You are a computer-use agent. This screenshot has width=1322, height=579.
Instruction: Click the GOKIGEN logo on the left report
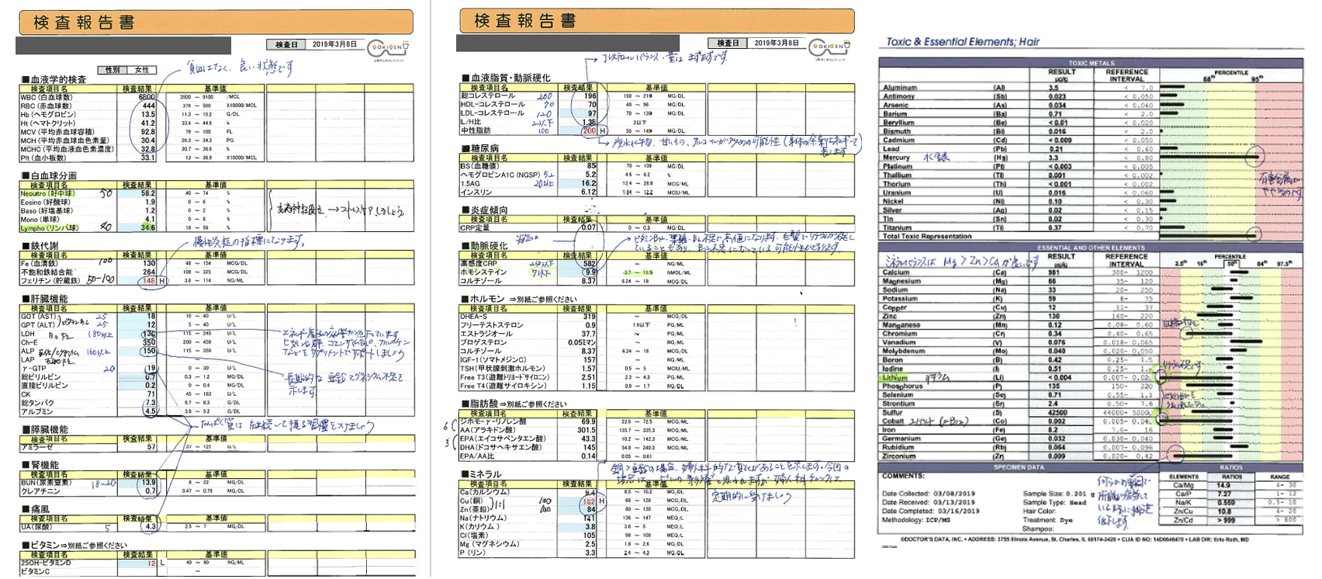tap(389, 47)
